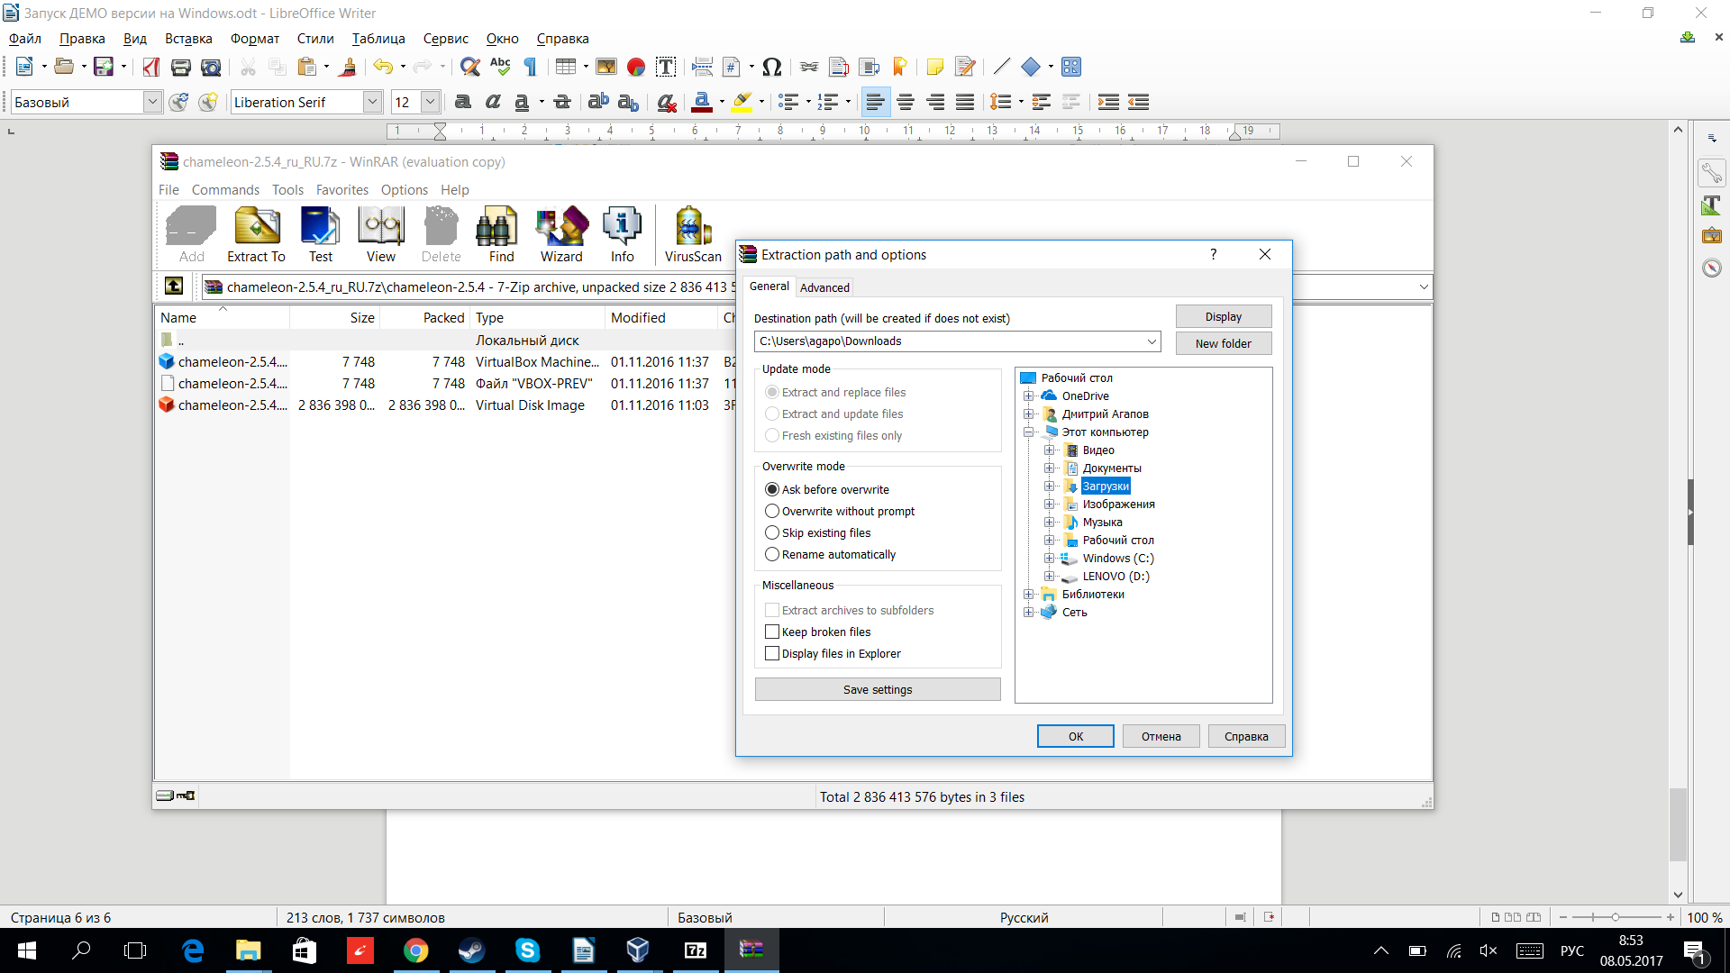Click the Test archive icon in WinRAR

tap(321, 234)
